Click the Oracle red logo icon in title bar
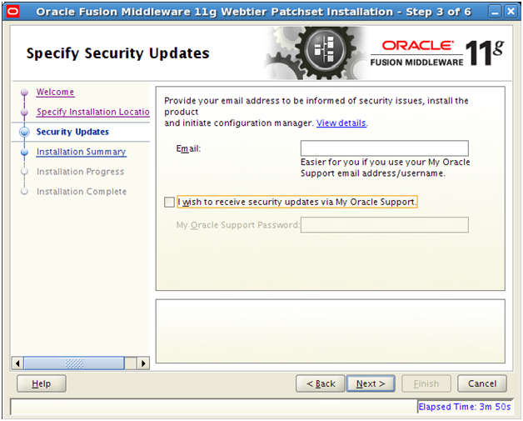 click(13, 12)
